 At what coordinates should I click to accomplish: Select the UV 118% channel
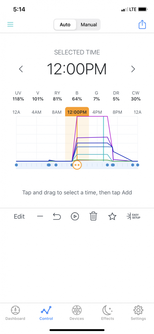click(x=18, y=96)
